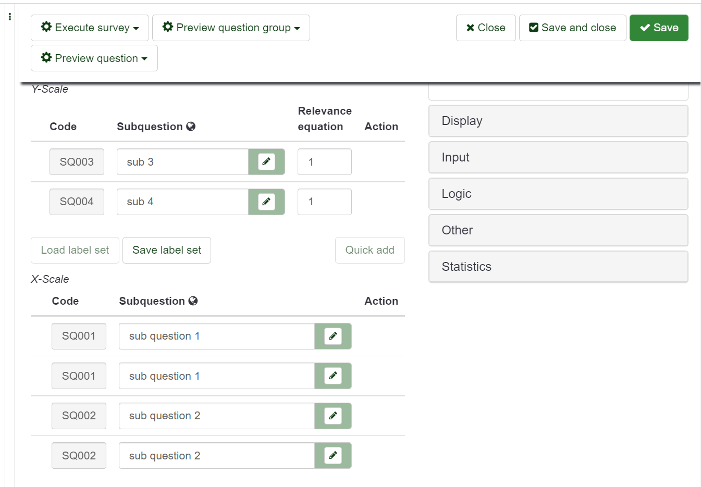Click the globe icon beside Y-Scale Subquestion header
Image resolution: width=701 pixels, height=487 pixels.
click(191, 127)
